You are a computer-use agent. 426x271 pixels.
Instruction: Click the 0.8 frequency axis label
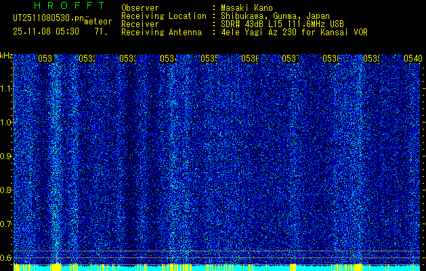point(6,190)
